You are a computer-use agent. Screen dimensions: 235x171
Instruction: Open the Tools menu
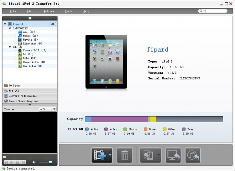tap(69, 11)
